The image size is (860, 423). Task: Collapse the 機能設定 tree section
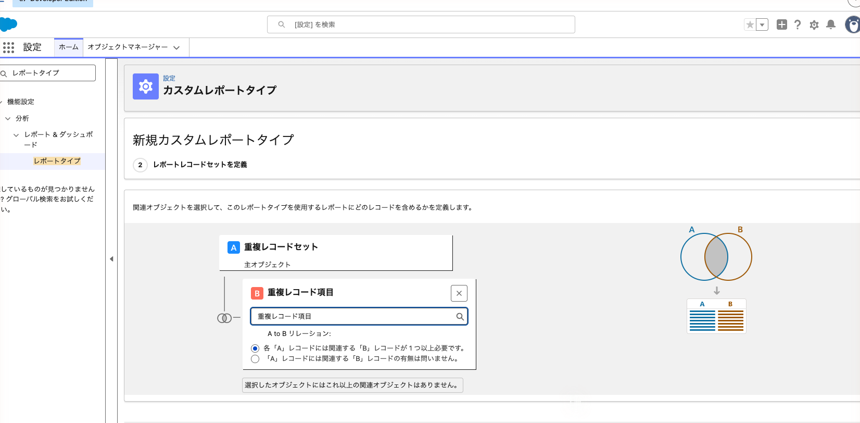[x=2, y=102]
